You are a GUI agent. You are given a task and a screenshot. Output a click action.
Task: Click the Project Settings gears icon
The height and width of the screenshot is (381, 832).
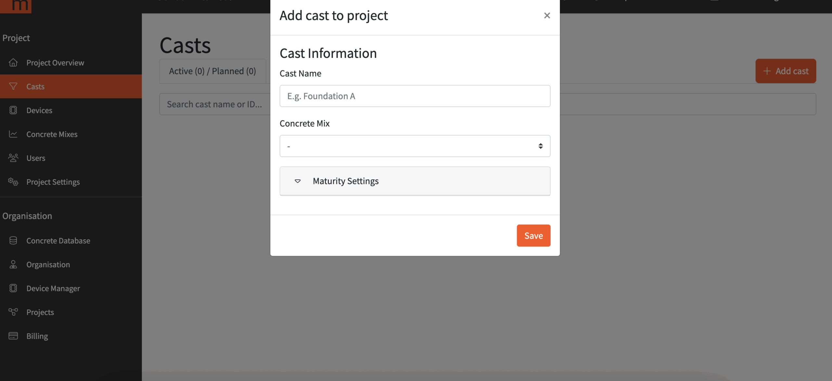(x=13, y=182)
